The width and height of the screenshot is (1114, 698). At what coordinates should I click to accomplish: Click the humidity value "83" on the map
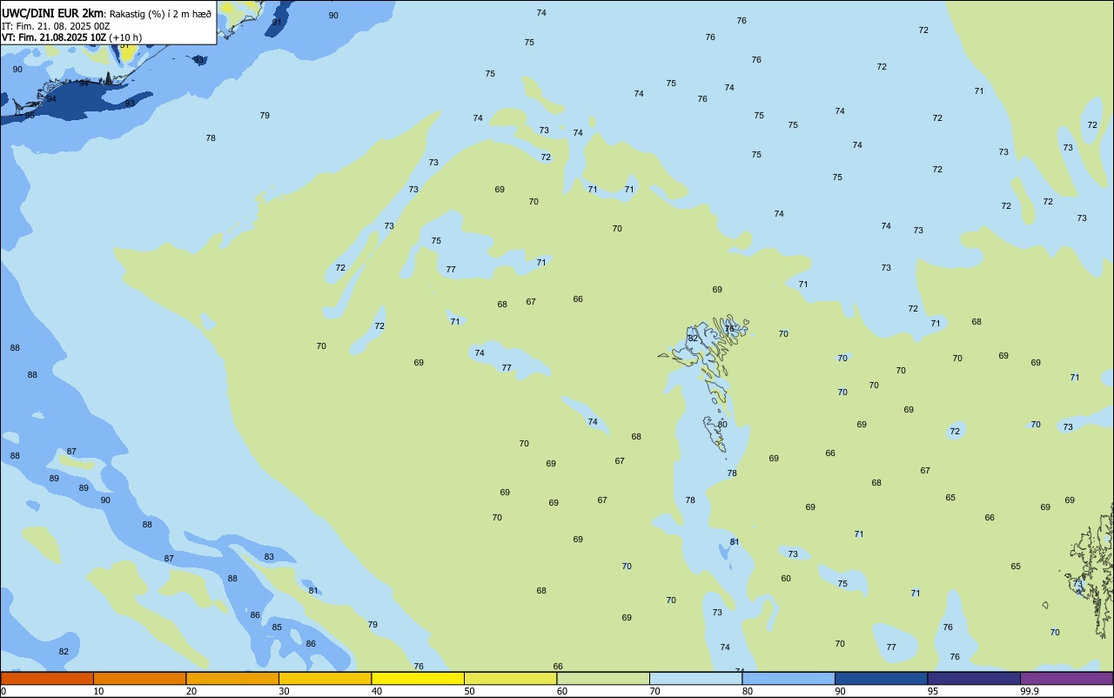269,557
